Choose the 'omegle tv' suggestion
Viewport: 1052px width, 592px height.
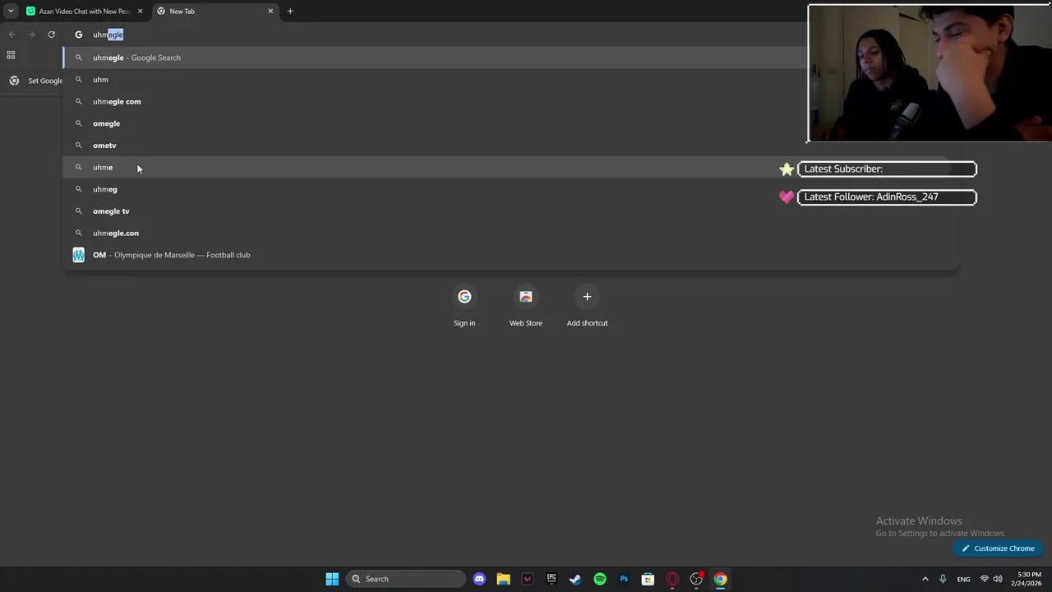coord(510,211)
